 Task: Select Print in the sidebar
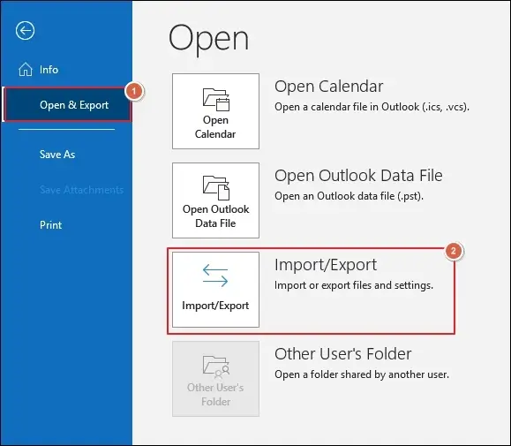(50, 225)
